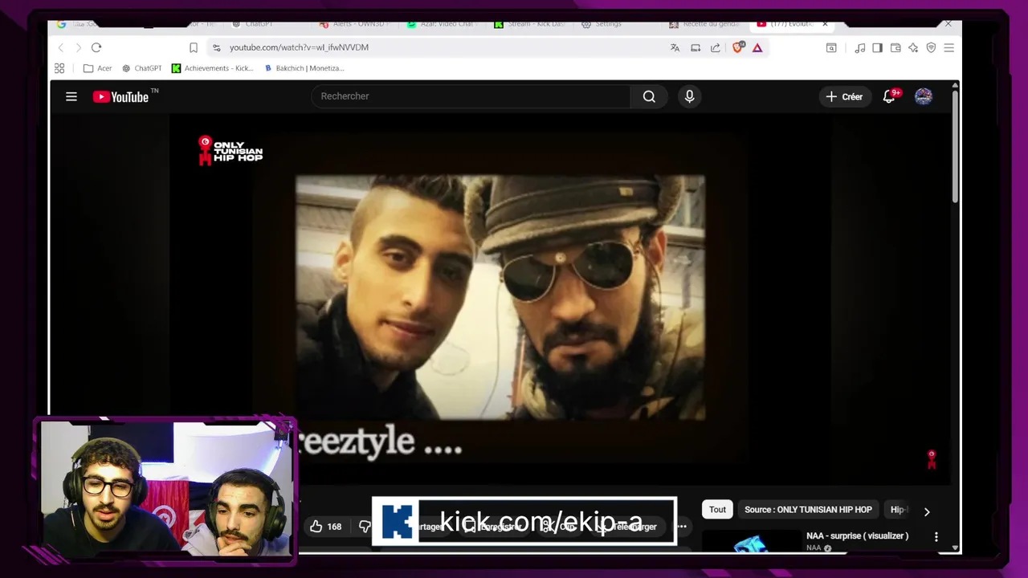
Task: Open the Achievements - Kick bookmark
Action: tap(213, 68)
